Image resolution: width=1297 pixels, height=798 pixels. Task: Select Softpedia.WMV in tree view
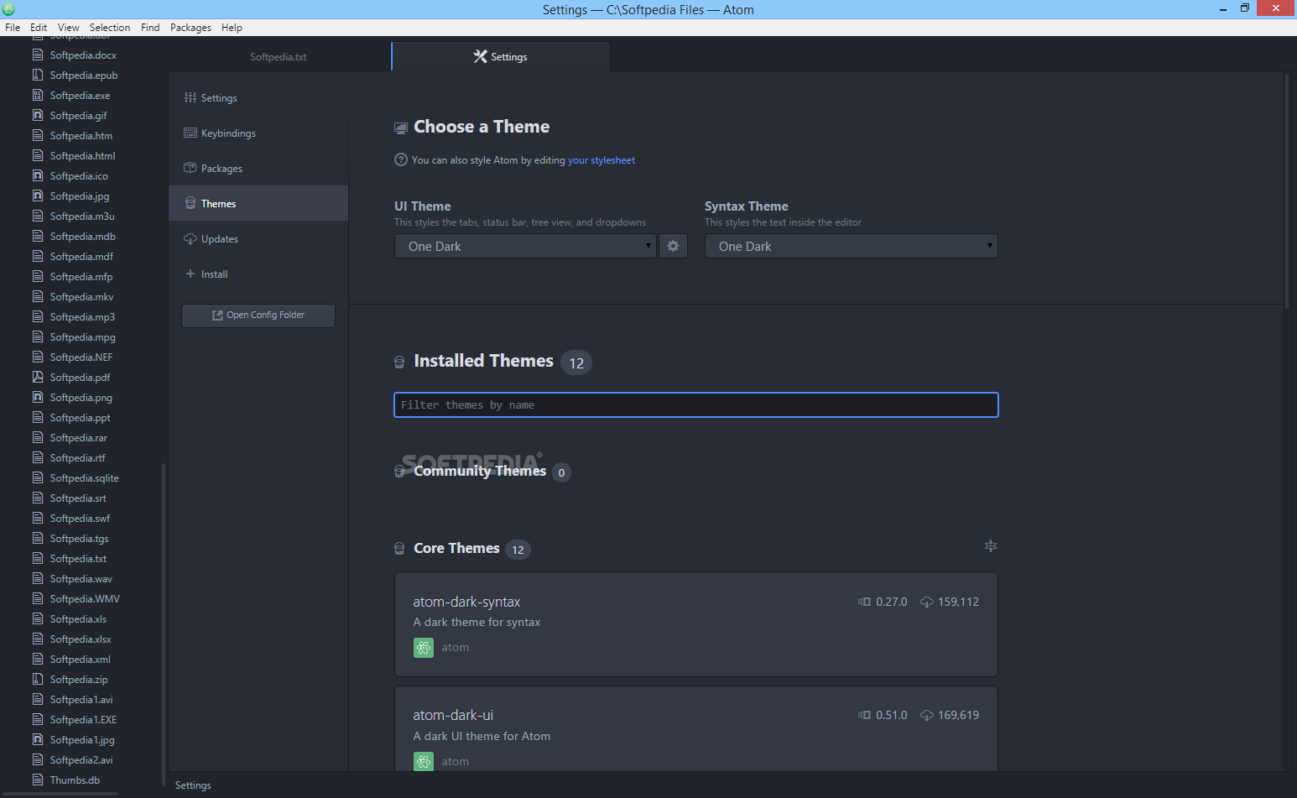coord(84,599)
